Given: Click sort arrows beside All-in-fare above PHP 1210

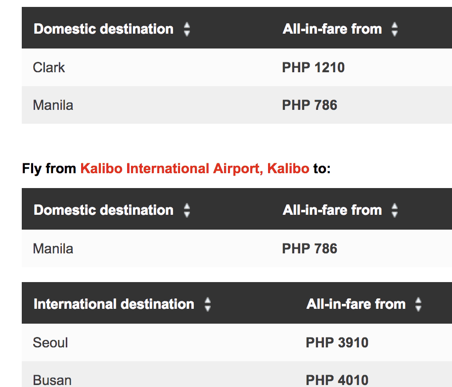Looking at the screenshot, I should [x=395, y=30].
